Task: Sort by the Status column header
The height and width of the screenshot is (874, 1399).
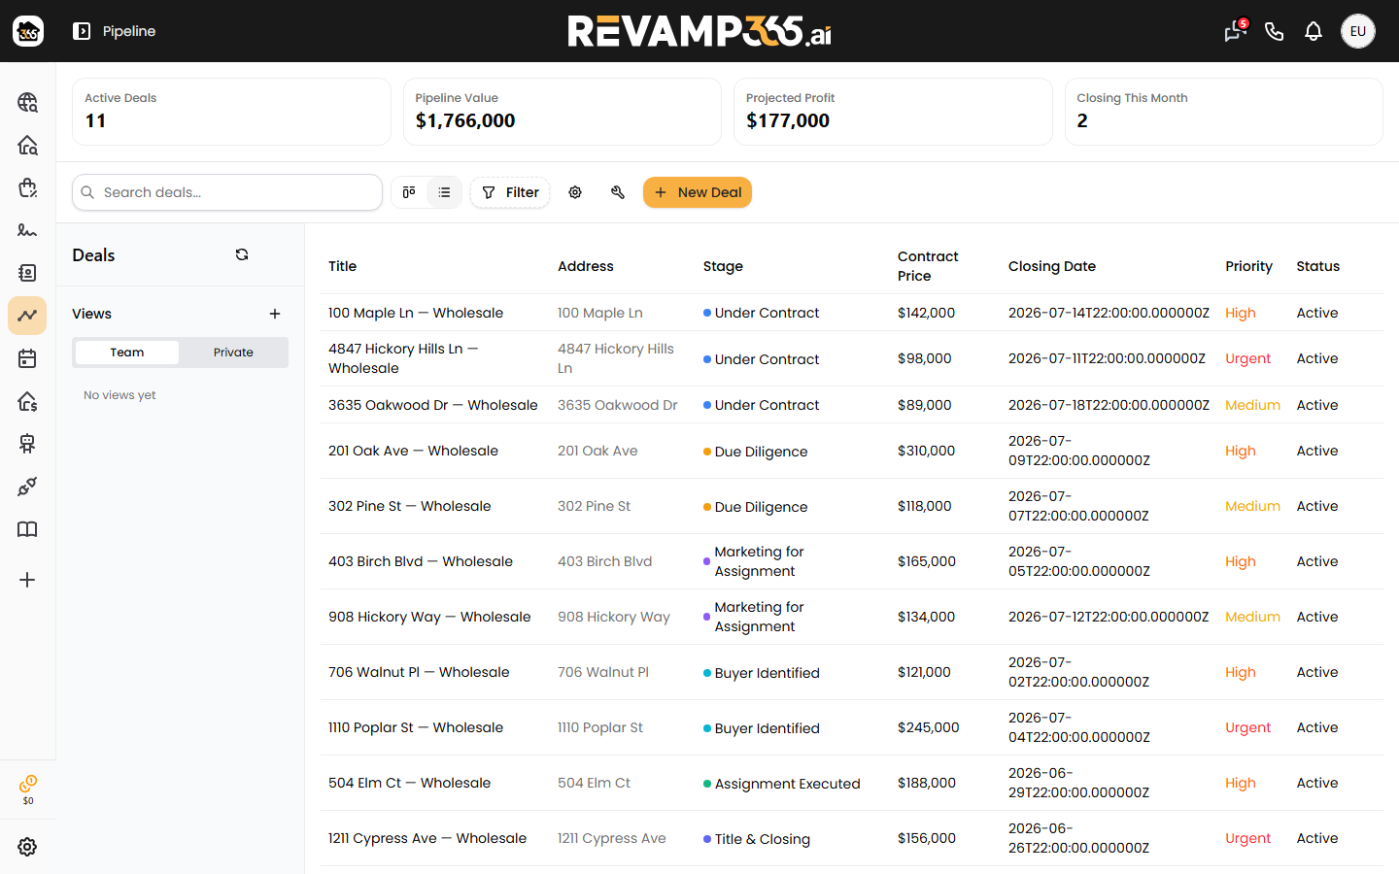Action: [1318, 266]
